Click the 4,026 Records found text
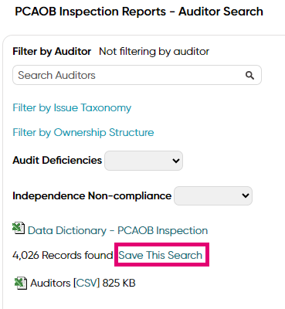 [63, 255]
